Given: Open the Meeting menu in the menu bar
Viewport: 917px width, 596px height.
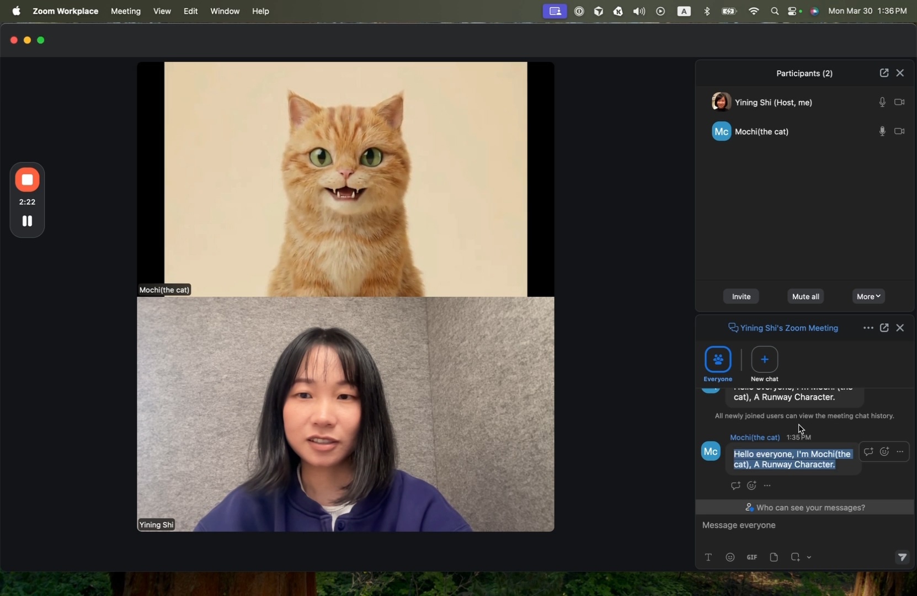Looking at the screenshot, I should pos(126,11).
